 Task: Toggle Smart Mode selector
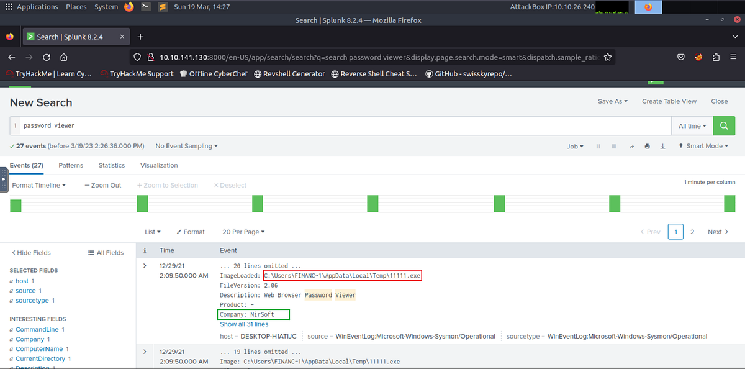pos(703,146)
